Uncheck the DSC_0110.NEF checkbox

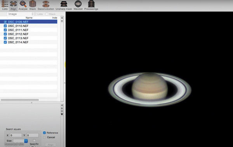pyautogui.click(x=5, y=26)
